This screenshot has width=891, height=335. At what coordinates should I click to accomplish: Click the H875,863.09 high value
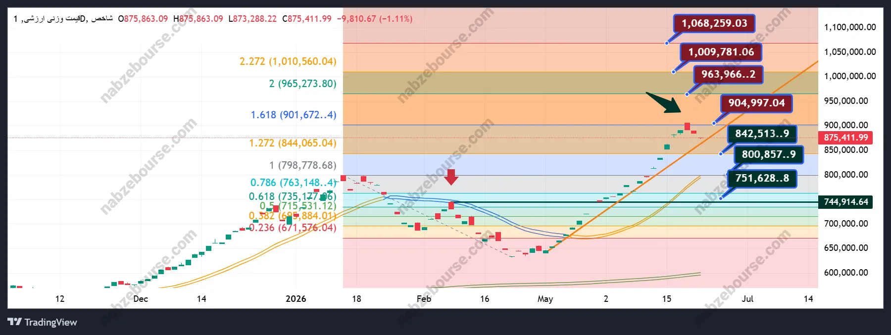tap(198, 19)
